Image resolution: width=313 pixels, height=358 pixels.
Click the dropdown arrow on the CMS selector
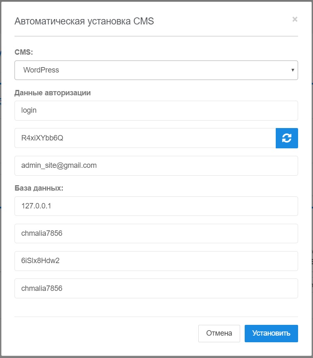pyautogui.click(x=293, y=70)
